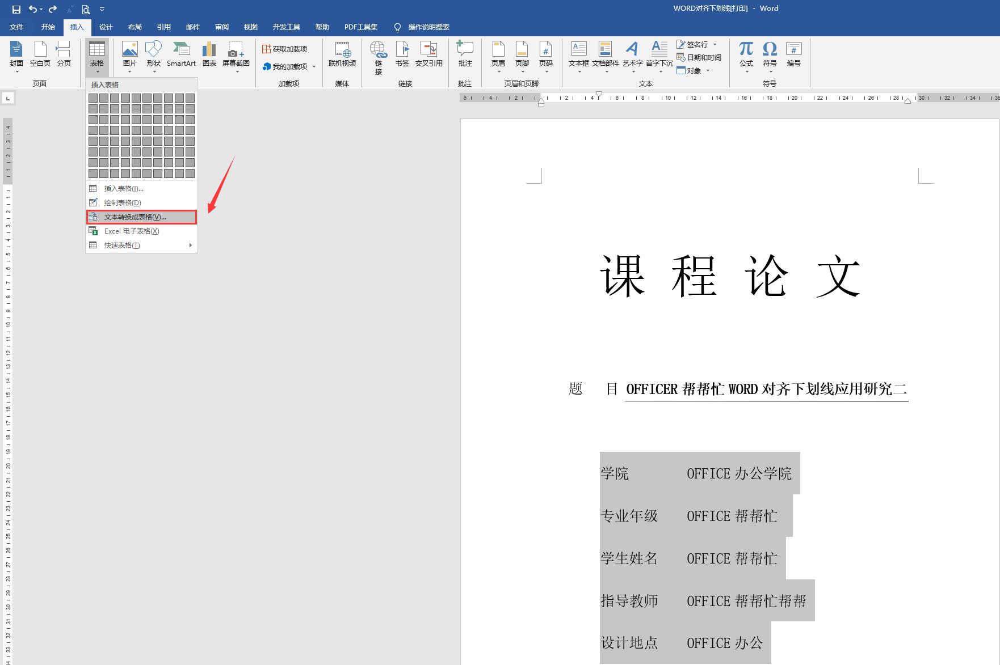Open the Screenshot (屏幕截图) tool
The image size is (1000, 665).
point(236,57)
